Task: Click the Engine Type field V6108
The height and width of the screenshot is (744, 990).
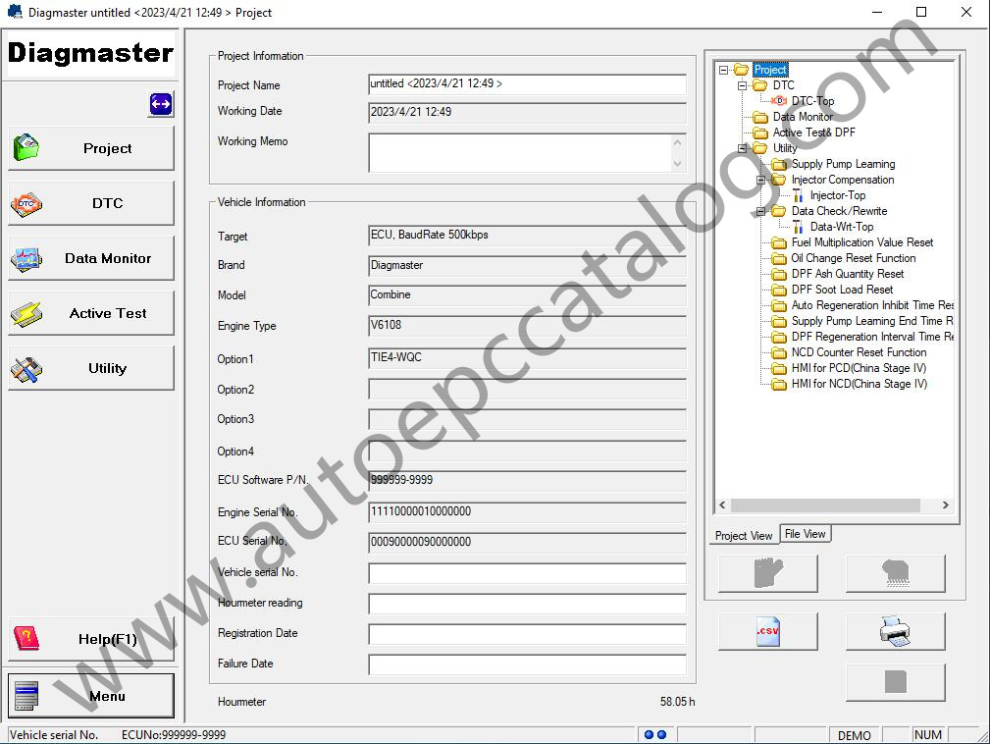Action: point(527,326)
